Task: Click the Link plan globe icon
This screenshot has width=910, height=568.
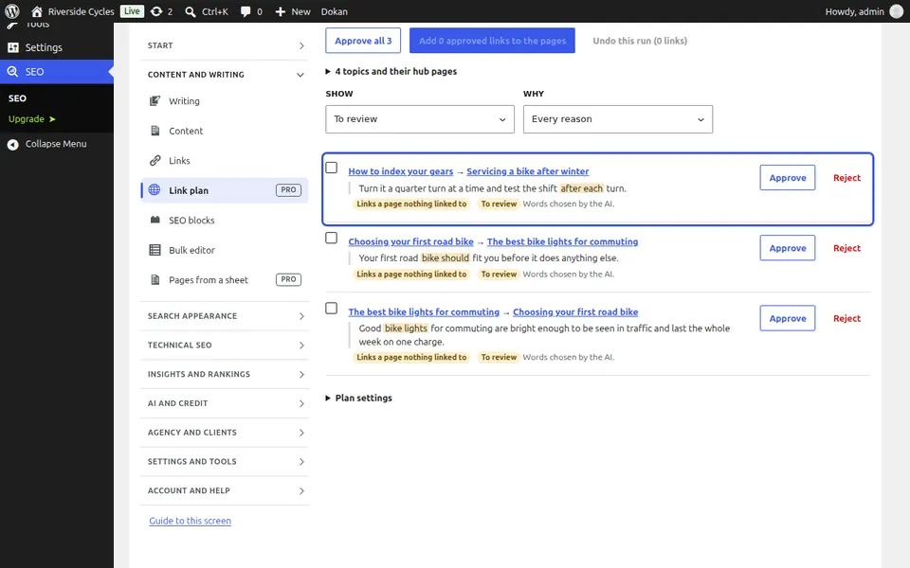Action: [155, 189]
